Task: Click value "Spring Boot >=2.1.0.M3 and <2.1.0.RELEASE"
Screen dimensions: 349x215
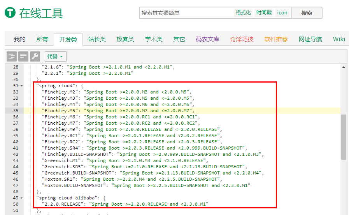Action: 146,160
